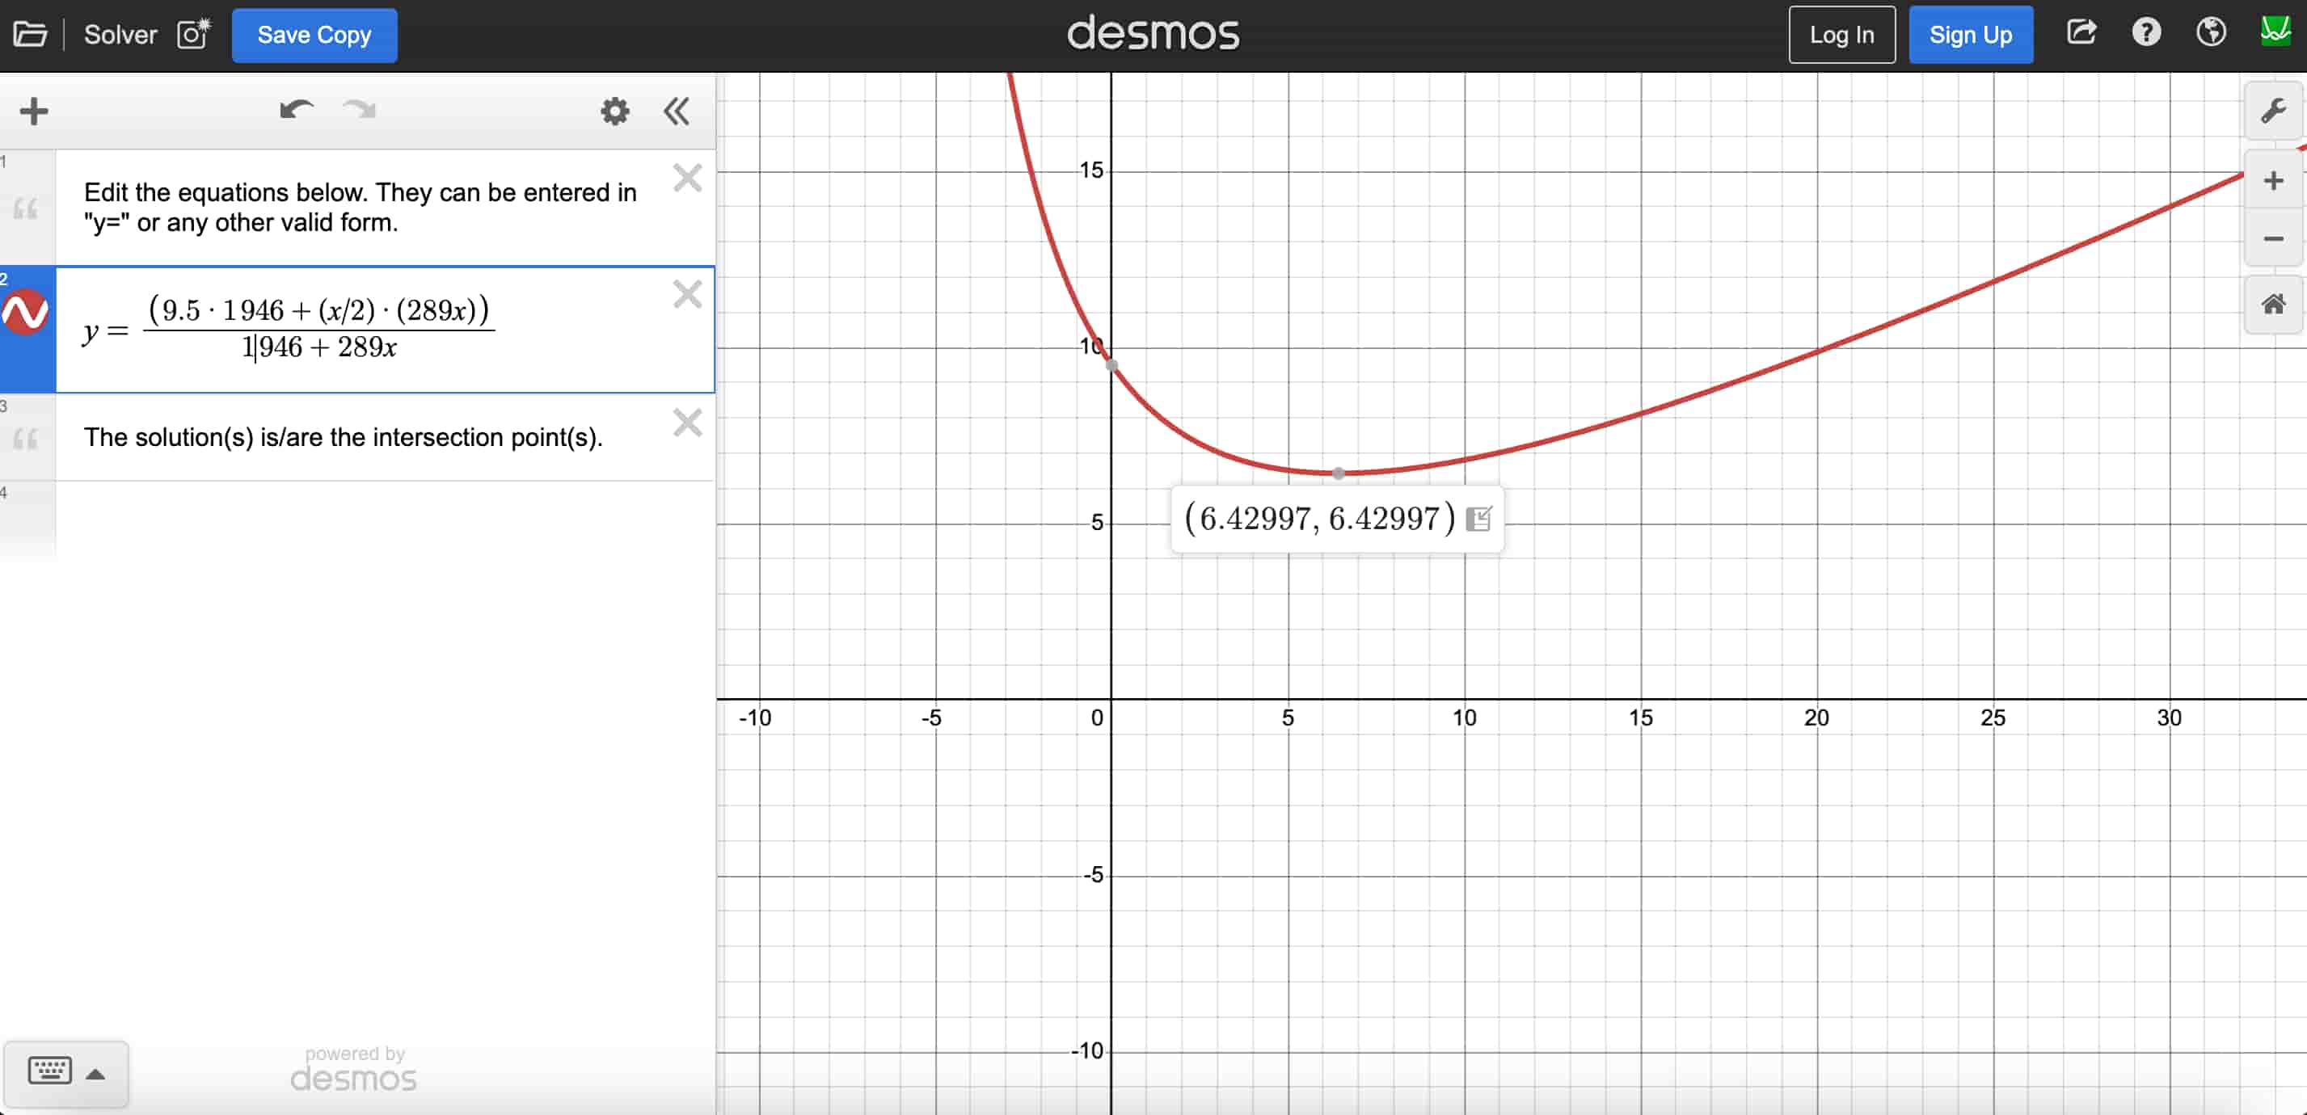Click the Add Item plus button
The image size is (2307, 1115).
(34, 111)
